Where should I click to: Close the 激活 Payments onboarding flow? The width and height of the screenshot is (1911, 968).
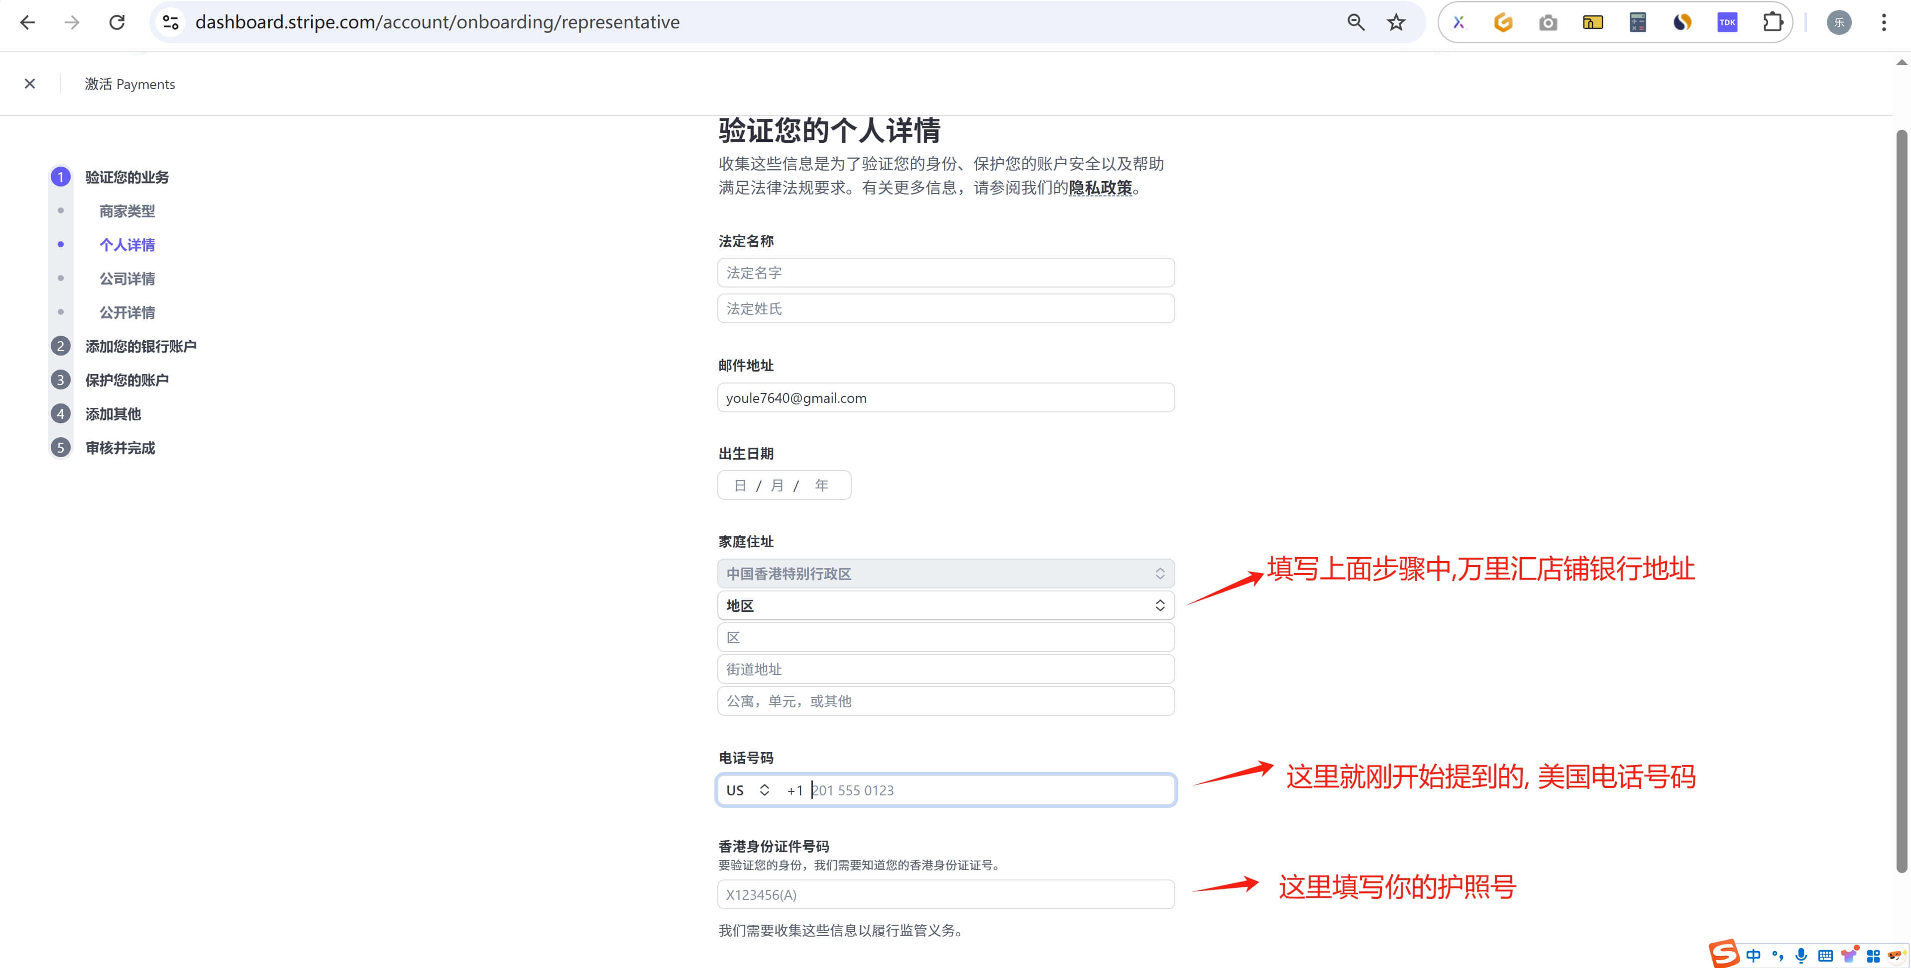coord(30,84)
